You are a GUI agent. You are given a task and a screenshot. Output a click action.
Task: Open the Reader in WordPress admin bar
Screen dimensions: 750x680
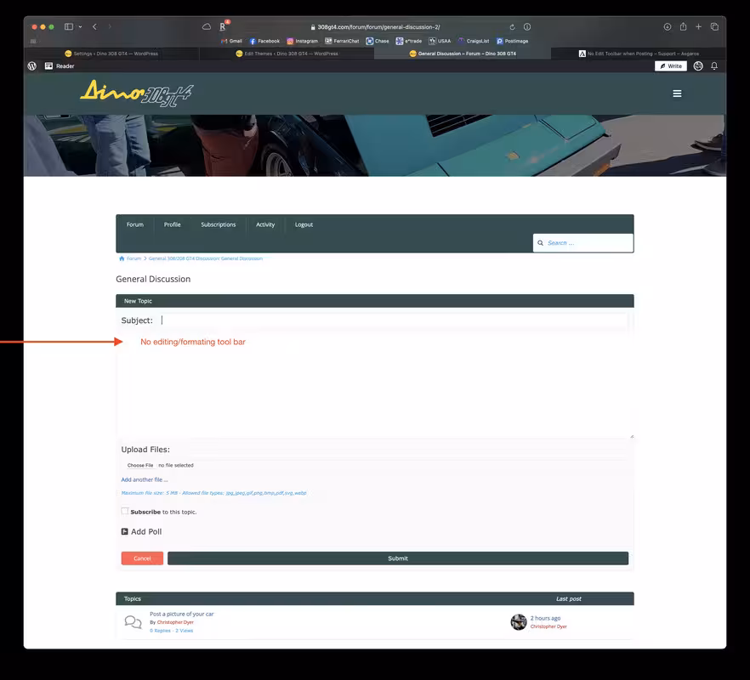pos(60,66)
